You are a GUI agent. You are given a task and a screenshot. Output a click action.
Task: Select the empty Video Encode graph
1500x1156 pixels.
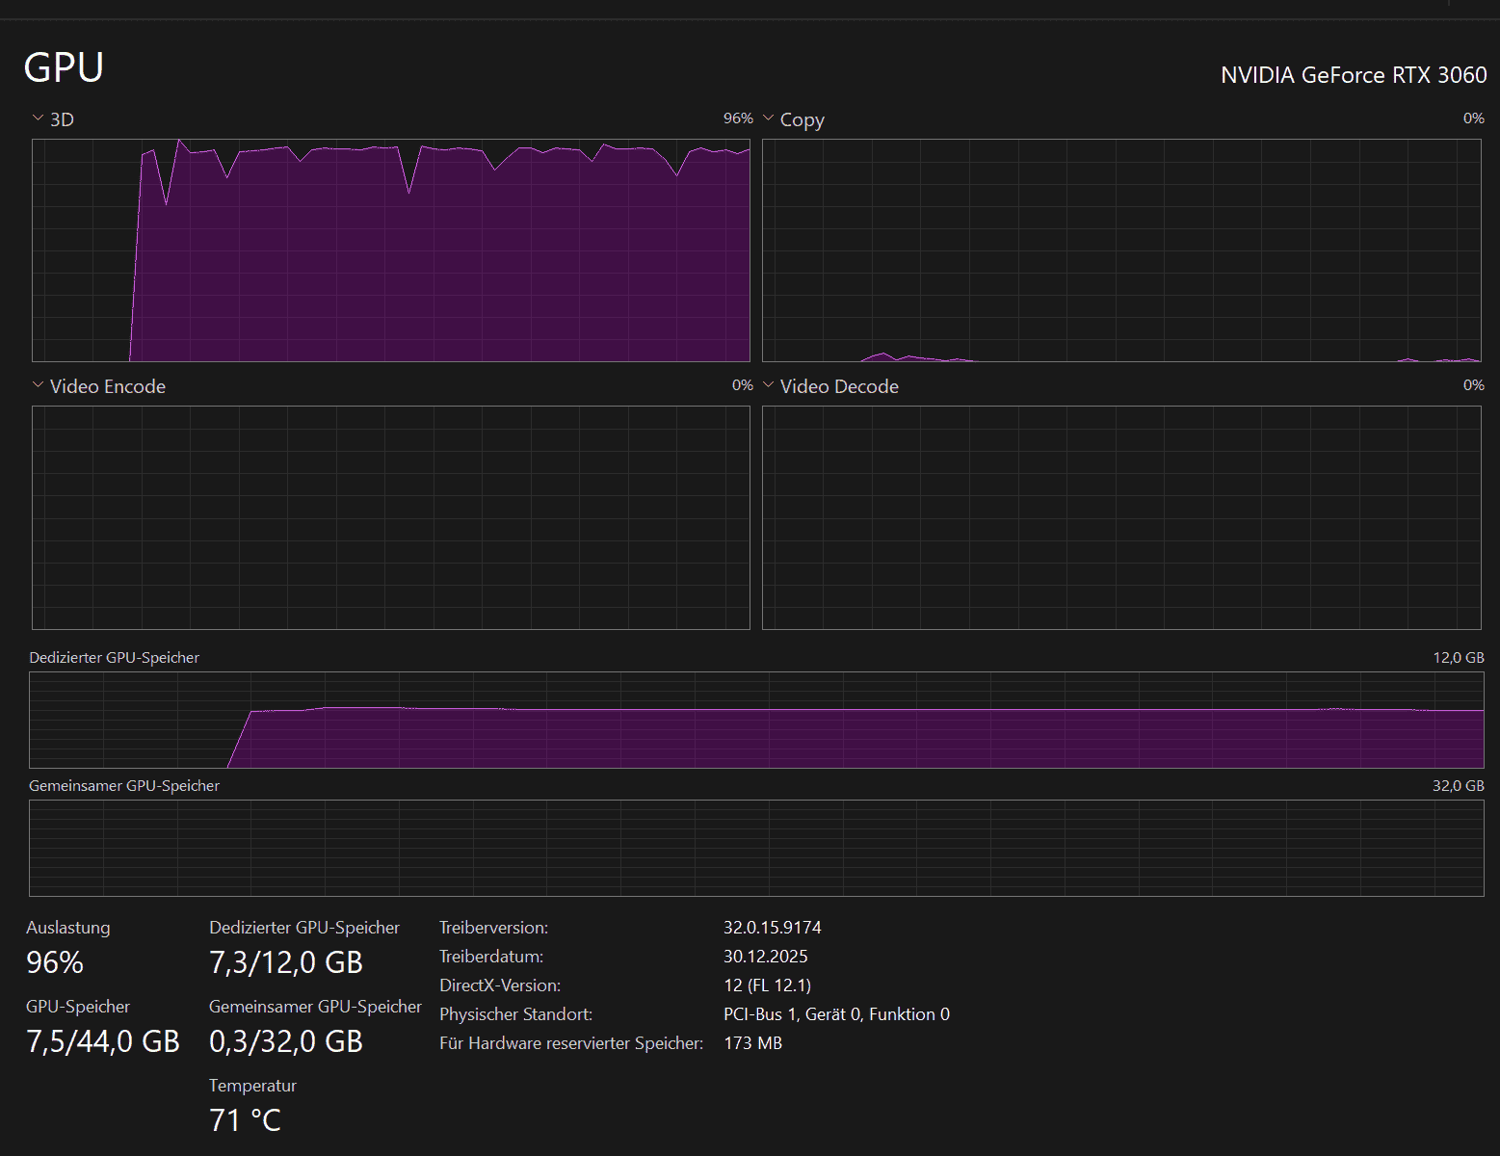pos(390,517)
